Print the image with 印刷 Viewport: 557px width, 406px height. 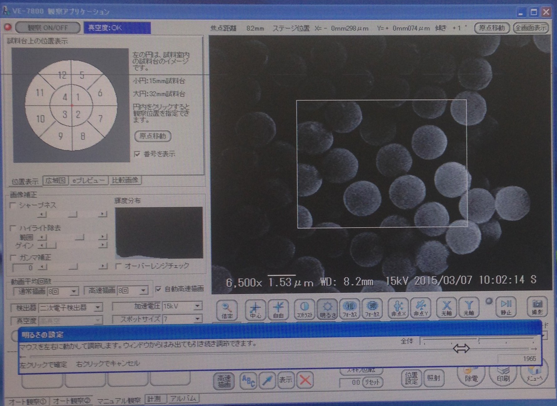point(503,377)
